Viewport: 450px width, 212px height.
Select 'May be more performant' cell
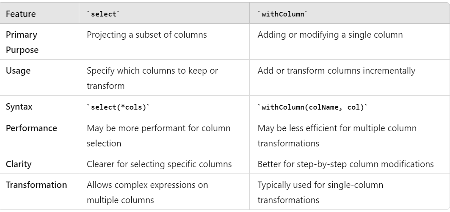[158, 135]
